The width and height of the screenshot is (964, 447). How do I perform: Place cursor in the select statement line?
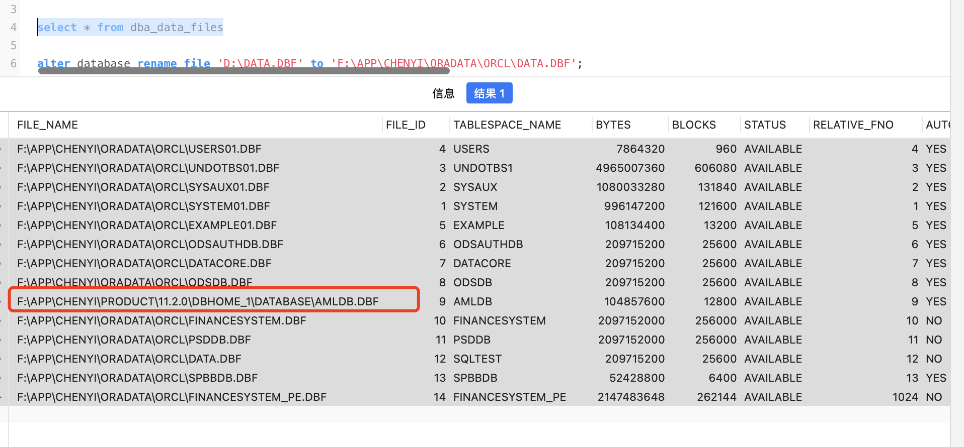(x=130, y=27)
